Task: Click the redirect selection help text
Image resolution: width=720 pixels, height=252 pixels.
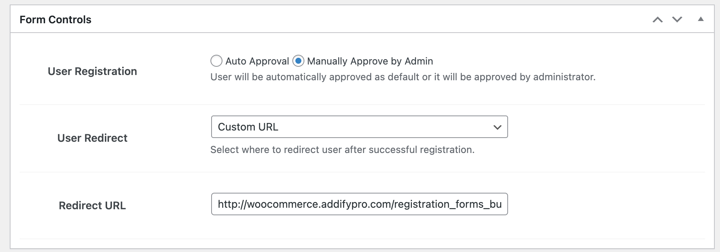Action: [342, 150]
